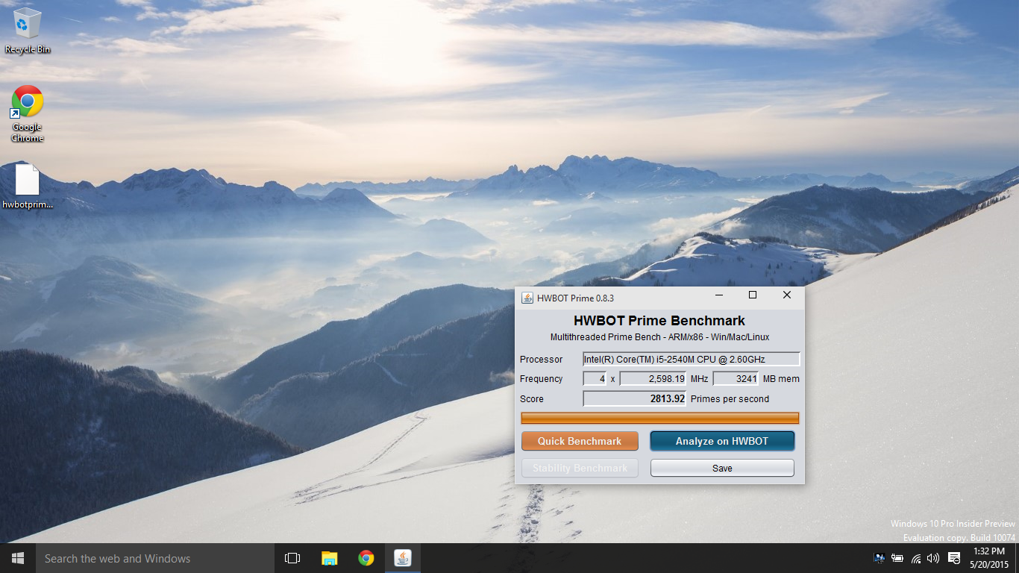
Task: Click the Java icon in HWBOT title bar
Action: tap(527, 298)
